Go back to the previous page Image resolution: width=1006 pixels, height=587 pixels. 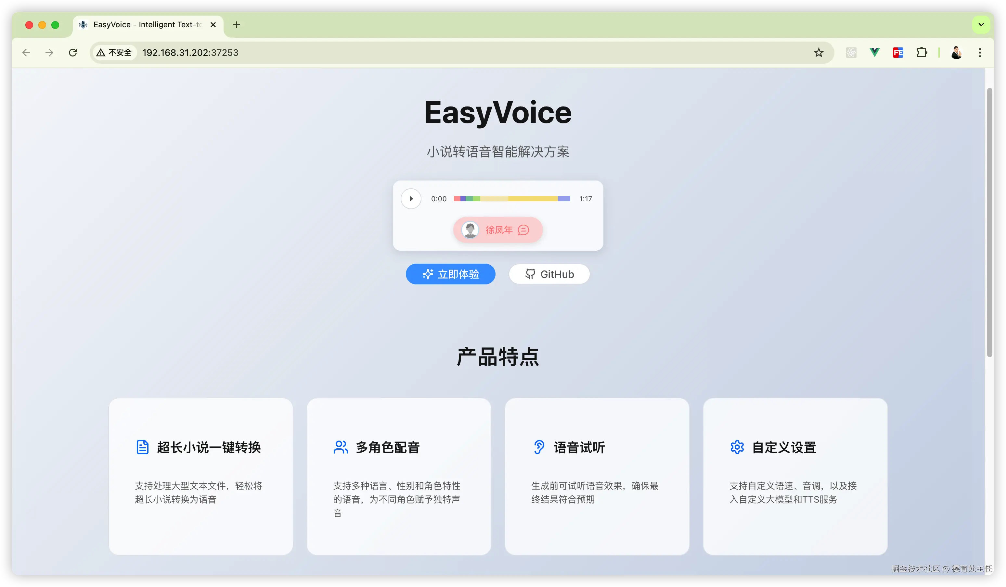click(26, 53)
